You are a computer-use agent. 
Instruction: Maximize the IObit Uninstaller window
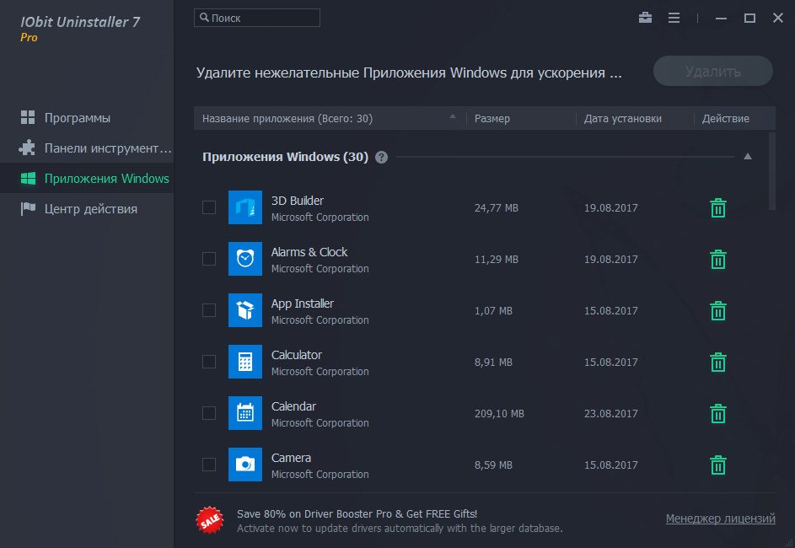tap(749, 19)
